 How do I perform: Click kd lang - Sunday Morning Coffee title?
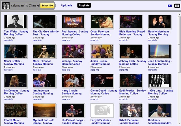click(72, 62)
